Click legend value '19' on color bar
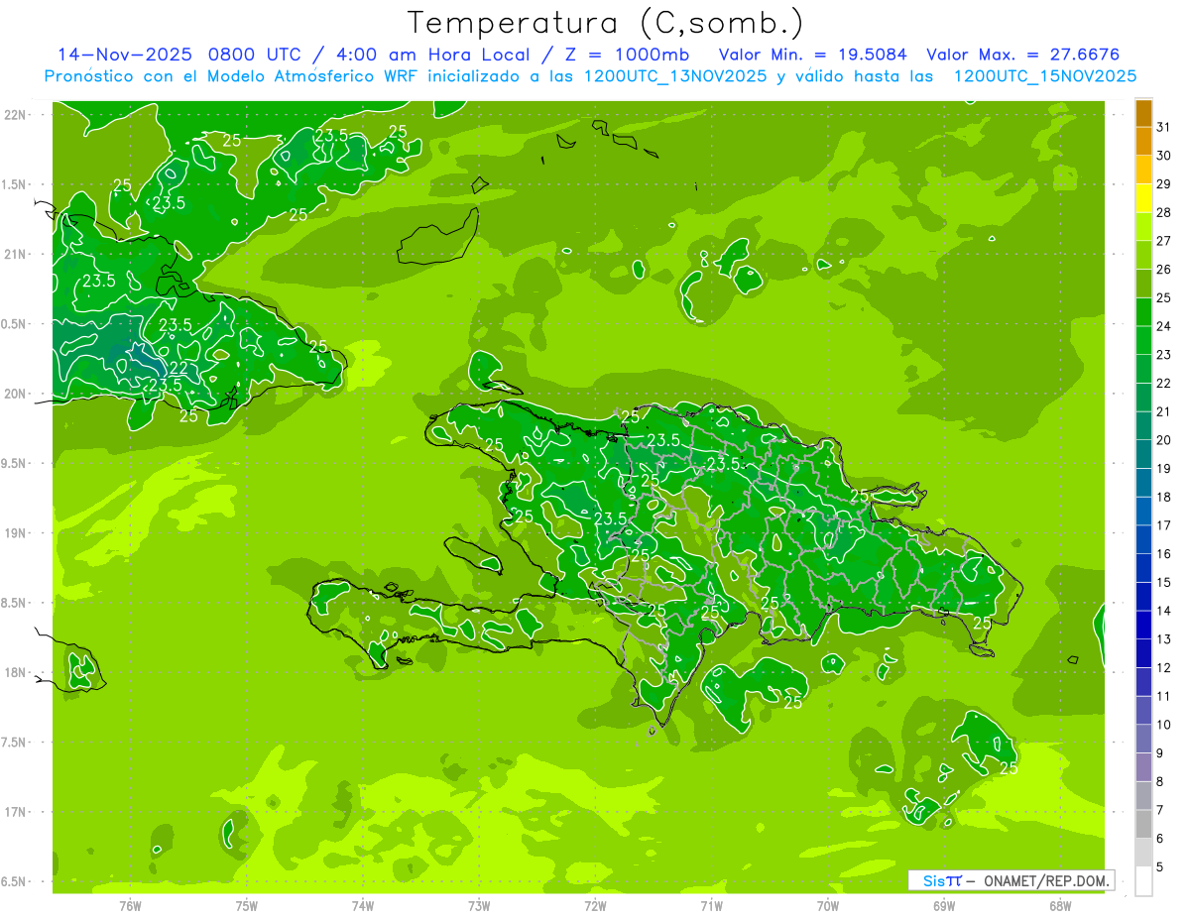1190x919 pixels. coord(1164,469)
